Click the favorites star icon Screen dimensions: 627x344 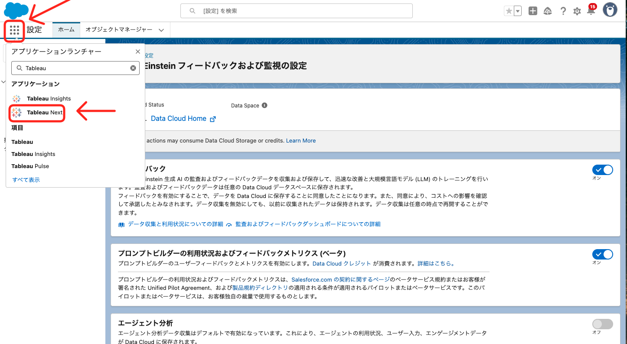coord(509,11)
